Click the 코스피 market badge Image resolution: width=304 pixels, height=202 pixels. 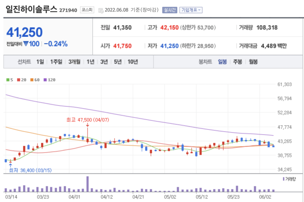click(87, 10)
